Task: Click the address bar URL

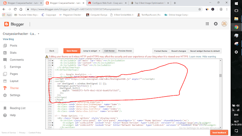Action: coord(76,9)
